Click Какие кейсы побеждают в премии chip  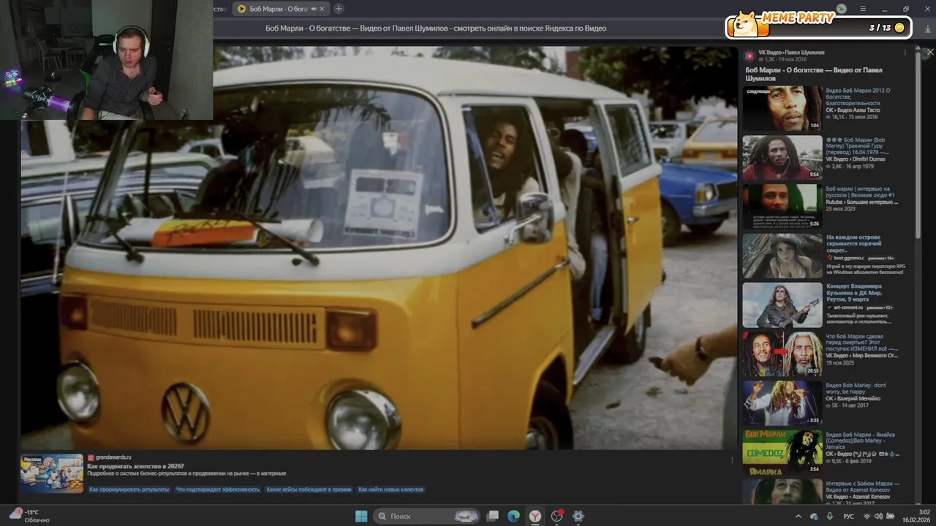[309, 489]
